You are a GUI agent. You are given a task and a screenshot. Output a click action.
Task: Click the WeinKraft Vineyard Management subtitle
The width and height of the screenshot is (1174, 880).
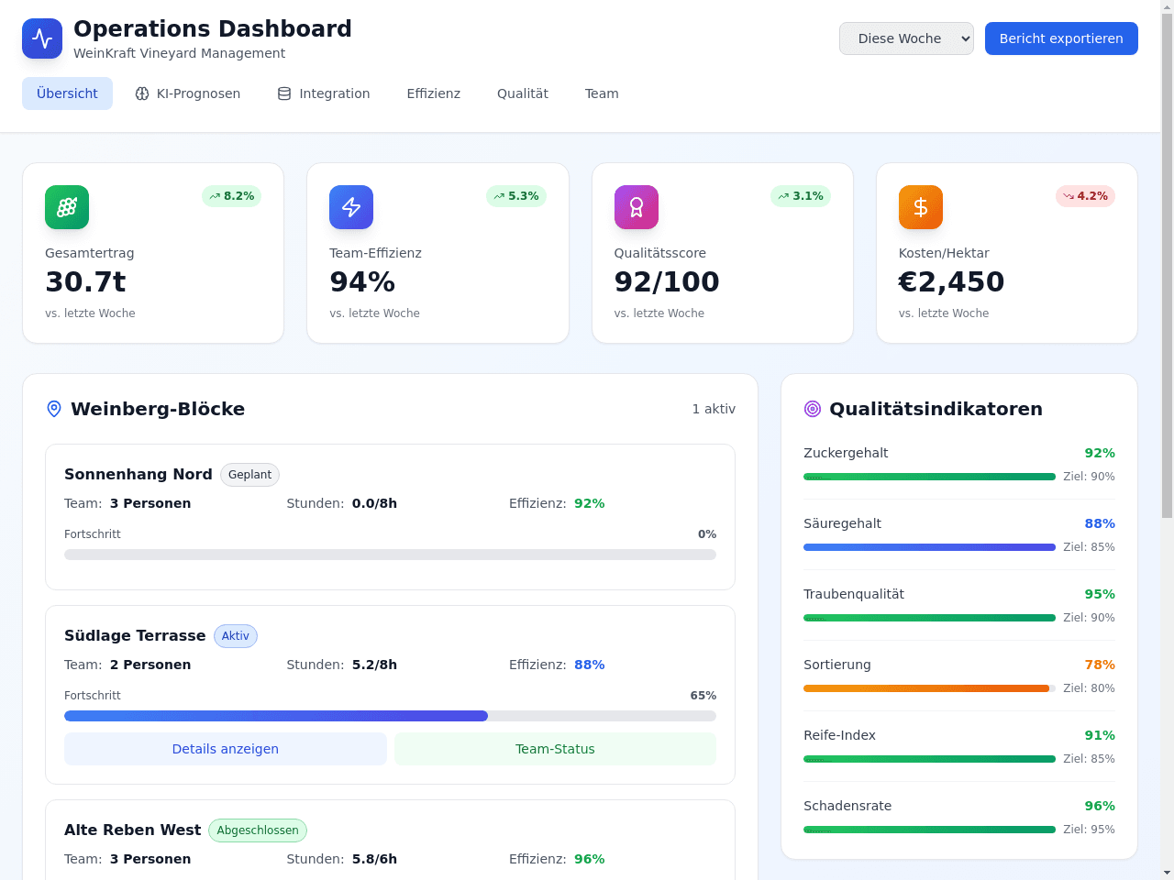pyautogui.click(x=179, y=53)
